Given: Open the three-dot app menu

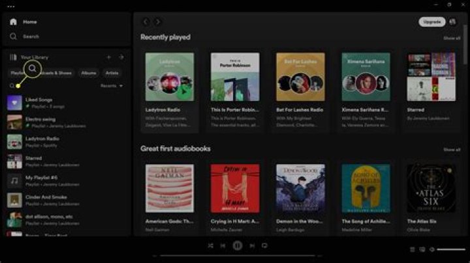Looking at the screenshot, I should click(11, 7).
